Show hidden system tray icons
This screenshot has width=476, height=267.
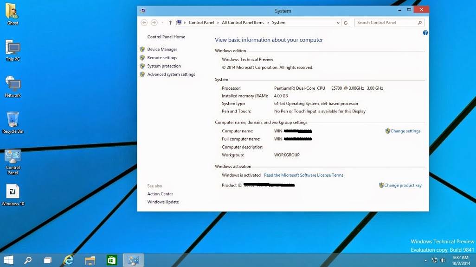click(x=425, y=261)
